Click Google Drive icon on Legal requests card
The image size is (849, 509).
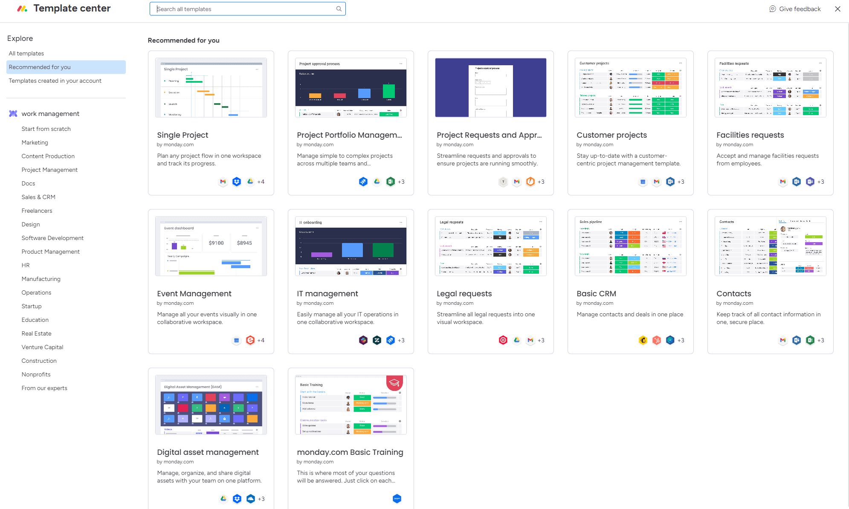(517, 340)
